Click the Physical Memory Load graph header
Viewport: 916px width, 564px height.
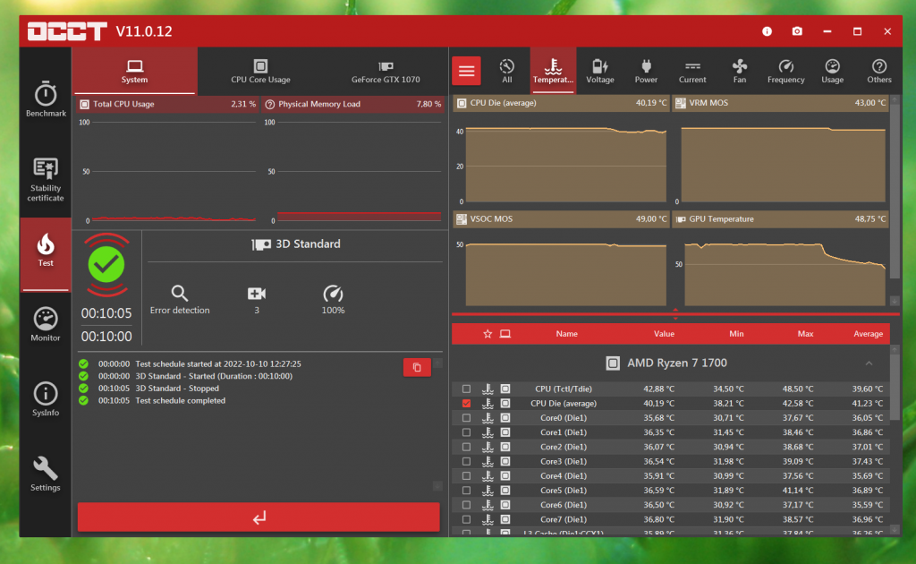coord(352,104)
